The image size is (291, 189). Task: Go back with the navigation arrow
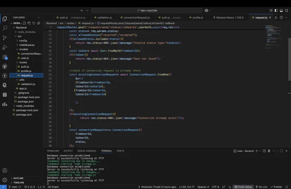(x=82, y=11)
